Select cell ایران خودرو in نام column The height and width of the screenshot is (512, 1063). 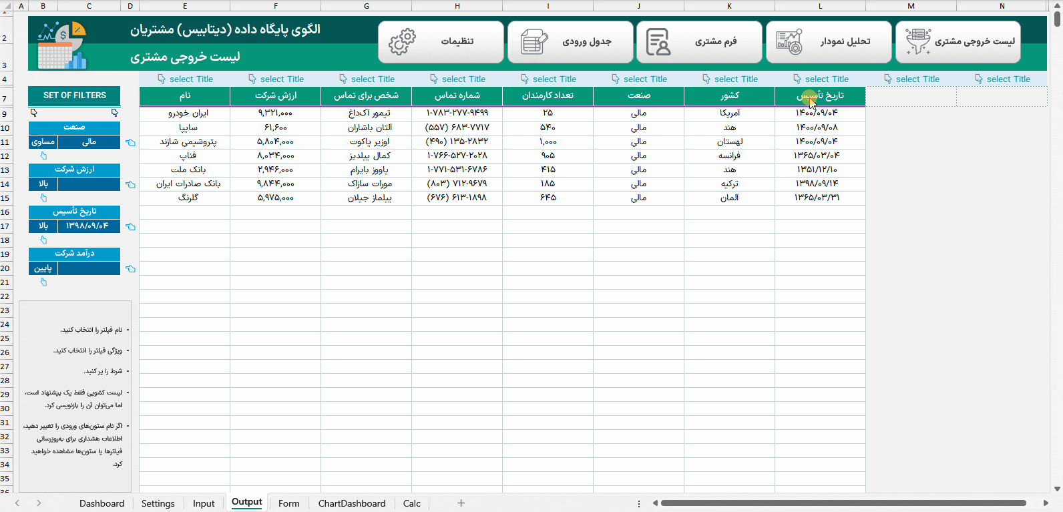coord(185,113)
